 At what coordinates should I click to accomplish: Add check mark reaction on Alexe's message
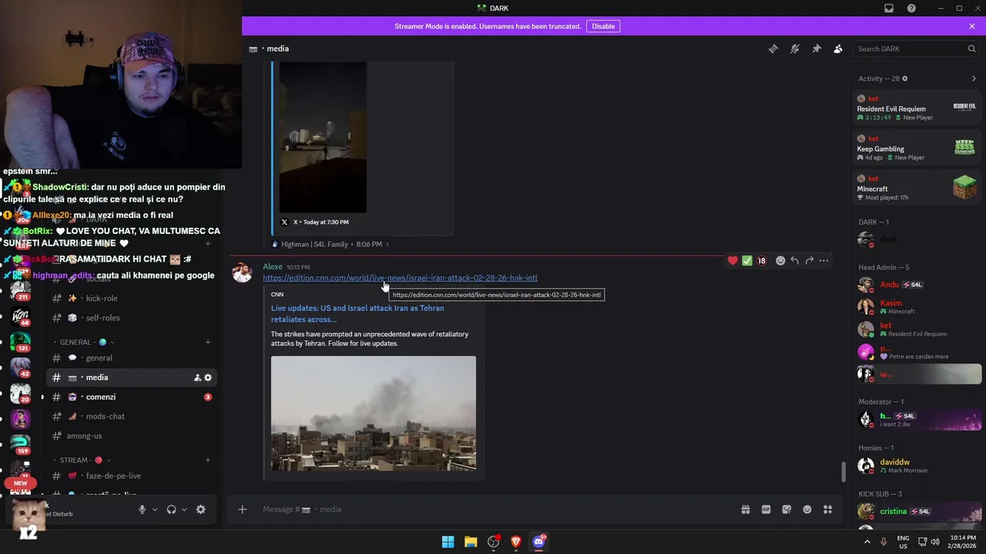pyautogui.click(x=747, y=261)
